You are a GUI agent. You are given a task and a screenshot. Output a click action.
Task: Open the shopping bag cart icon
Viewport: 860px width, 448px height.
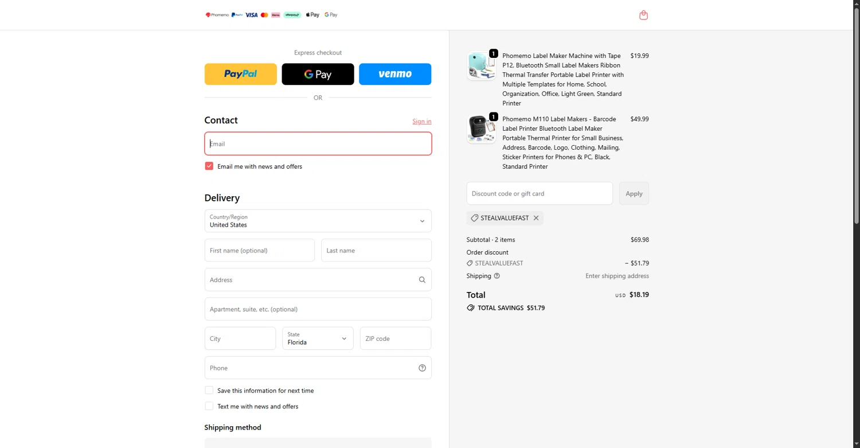pos(643,15)
